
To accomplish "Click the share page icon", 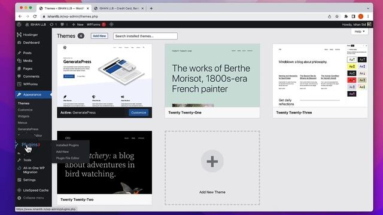I will coord(330,17).
